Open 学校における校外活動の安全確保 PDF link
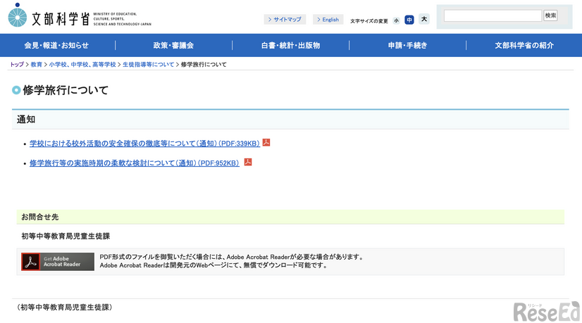This screenshot has width=582, height=323. tap(144, 144)
